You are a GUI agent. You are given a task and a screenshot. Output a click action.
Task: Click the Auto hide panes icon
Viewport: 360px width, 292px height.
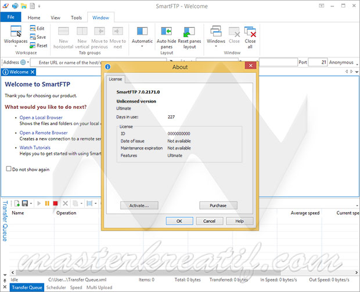point(167,31)
